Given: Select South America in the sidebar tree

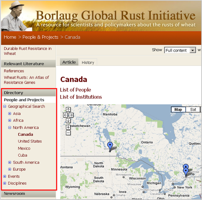Looking at the screenshot, I should [26, 162].
